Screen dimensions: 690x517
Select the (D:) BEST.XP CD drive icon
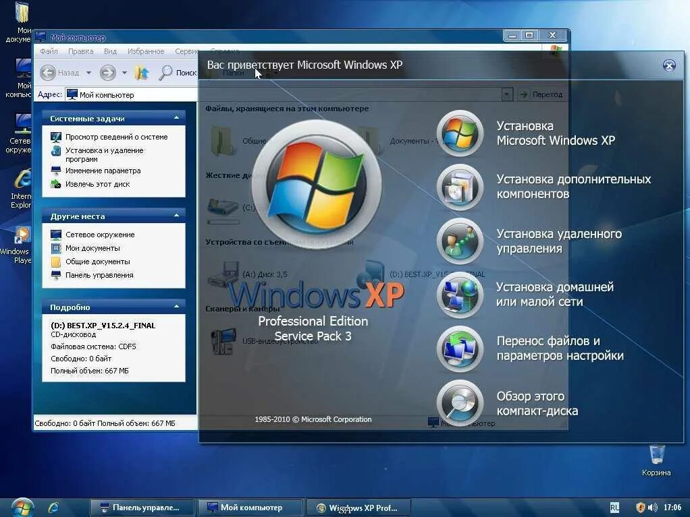pyautogui.click(x=370, y=273)
